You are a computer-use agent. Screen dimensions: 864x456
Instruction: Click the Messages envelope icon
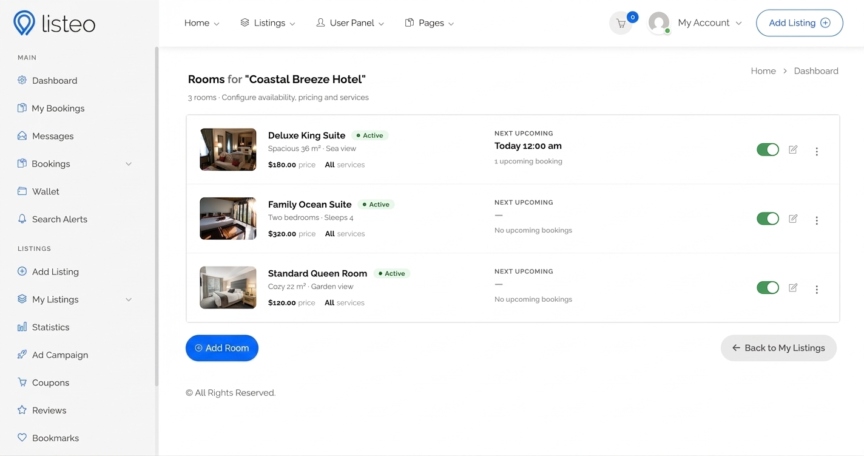click(x=22, y=136)
